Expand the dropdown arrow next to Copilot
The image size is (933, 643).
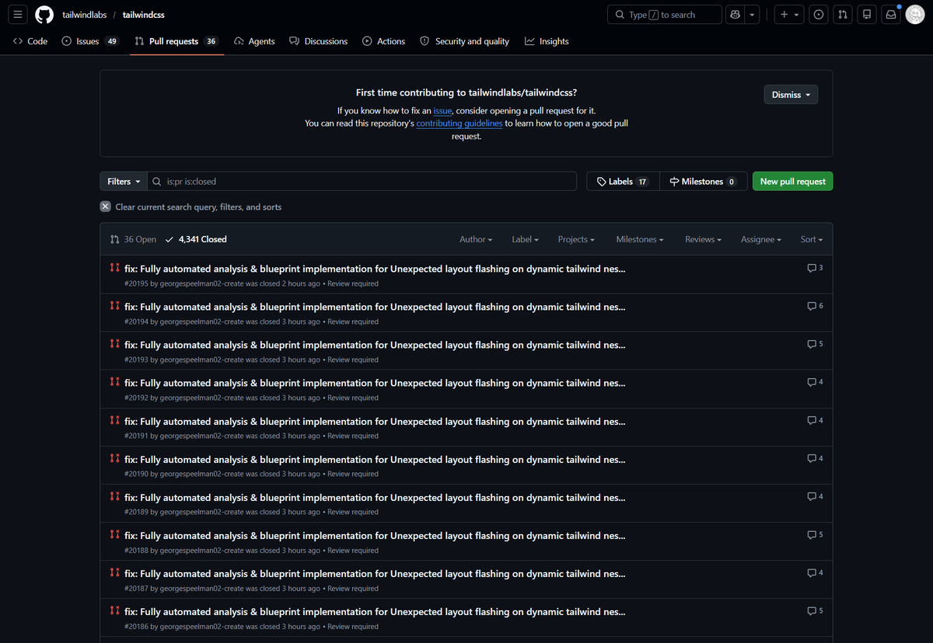(752, 15)
